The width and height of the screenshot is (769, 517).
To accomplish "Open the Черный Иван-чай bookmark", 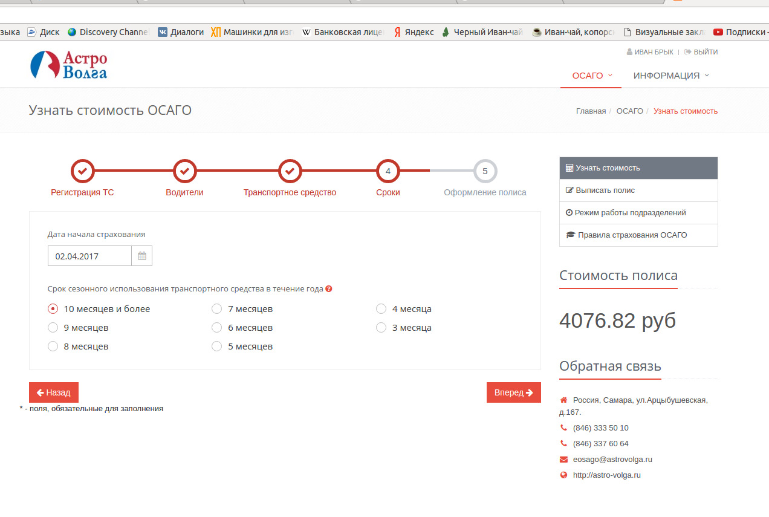I will click(483, 32).
